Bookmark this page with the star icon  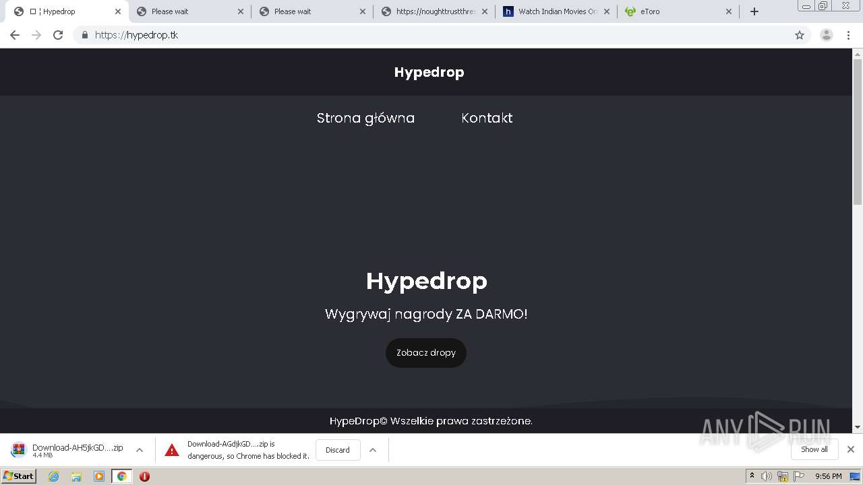[x=800, y=35]
